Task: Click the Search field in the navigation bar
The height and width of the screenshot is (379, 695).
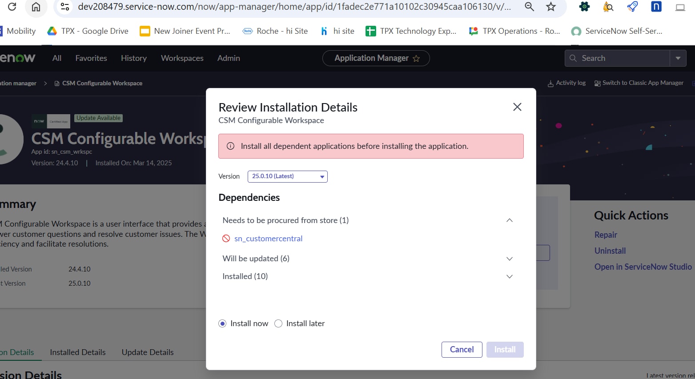Action: (618, 58)
